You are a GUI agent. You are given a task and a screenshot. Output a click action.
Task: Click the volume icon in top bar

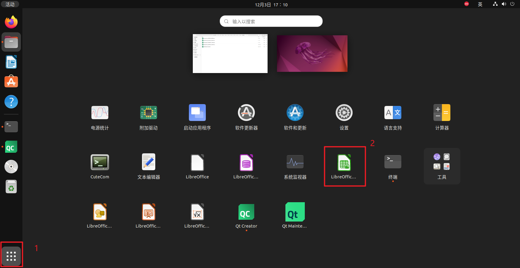(504, 4)
